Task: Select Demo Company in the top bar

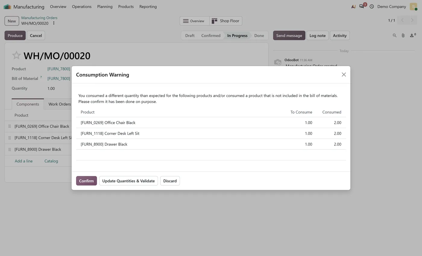Action: (392, 7)
